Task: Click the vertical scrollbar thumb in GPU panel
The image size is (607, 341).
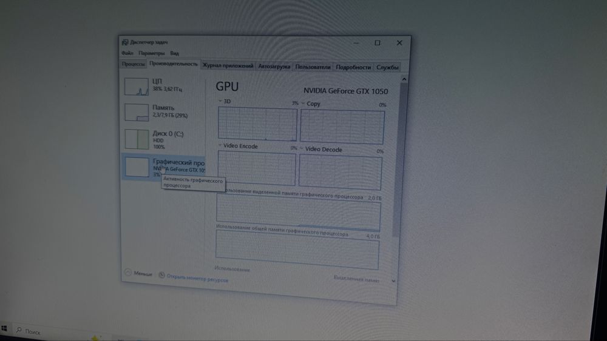Action: pyautogui.click(x=399, y=160)
